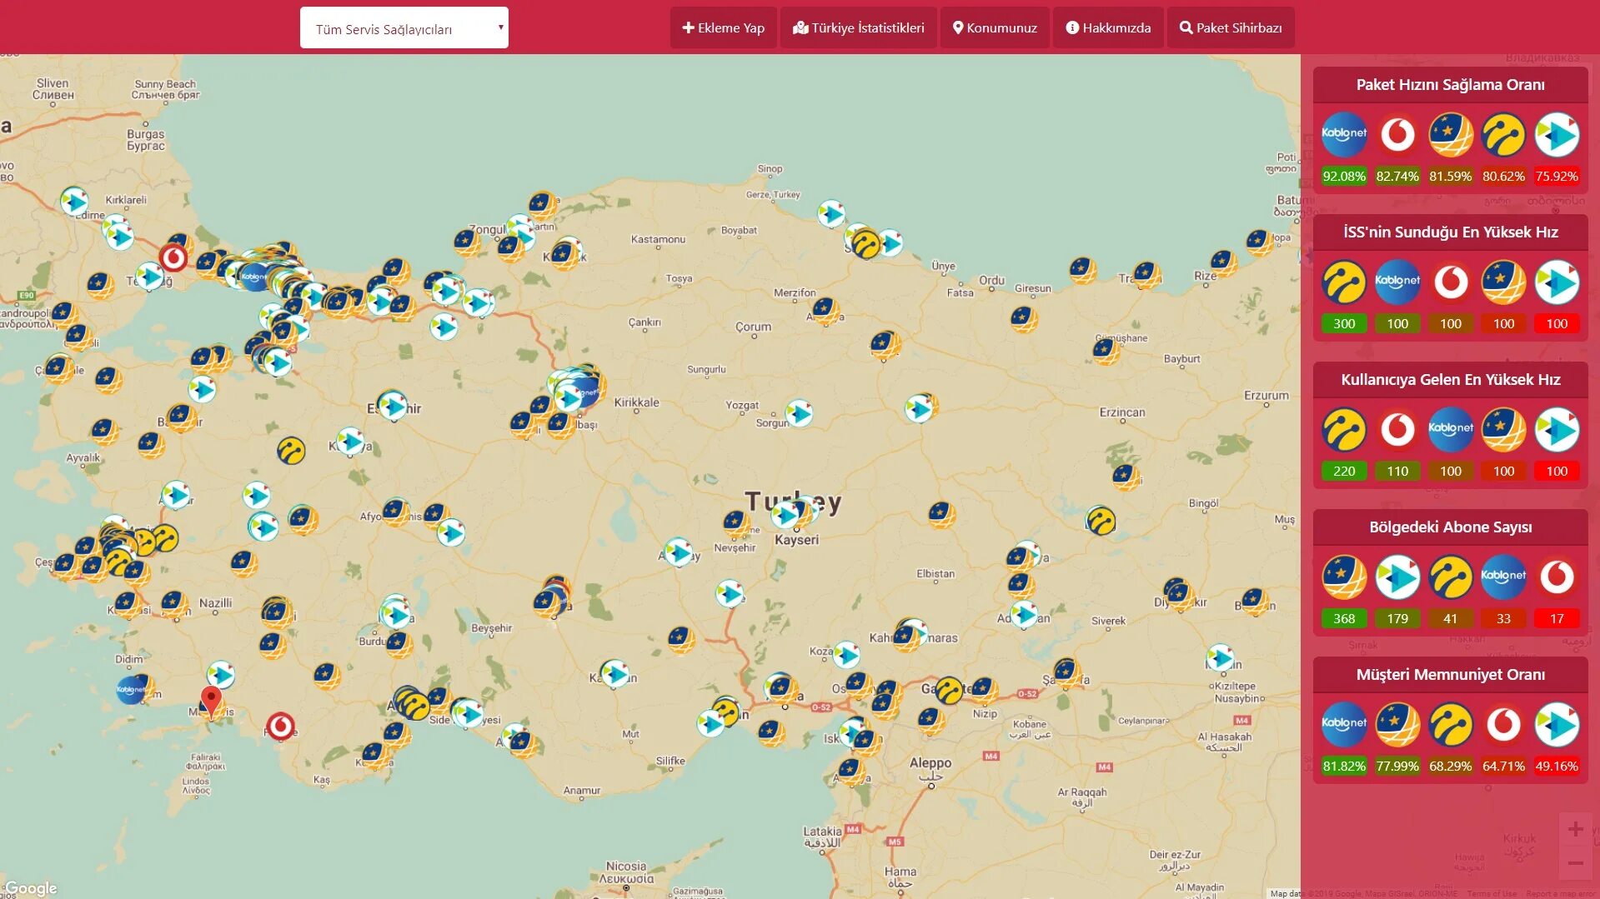Click Vodafone logo in Müşteri Memnuniyet Oranı

click(1504, 724)
